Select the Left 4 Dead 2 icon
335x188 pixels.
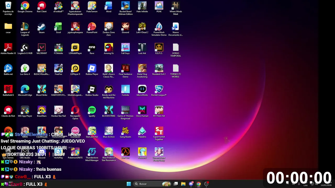click(142, 28)
